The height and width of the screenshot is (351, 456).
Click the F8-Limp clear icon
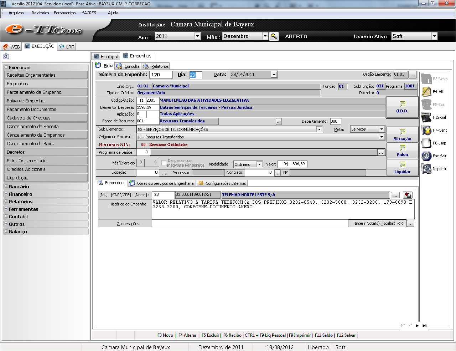[426, 143]
